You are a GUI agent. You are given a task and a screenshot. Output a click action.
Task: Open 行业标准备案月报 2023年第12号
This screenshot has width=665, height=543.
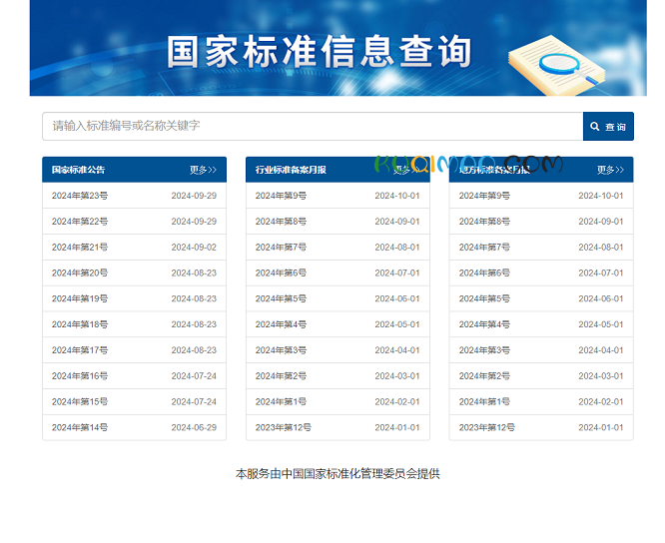284,427
